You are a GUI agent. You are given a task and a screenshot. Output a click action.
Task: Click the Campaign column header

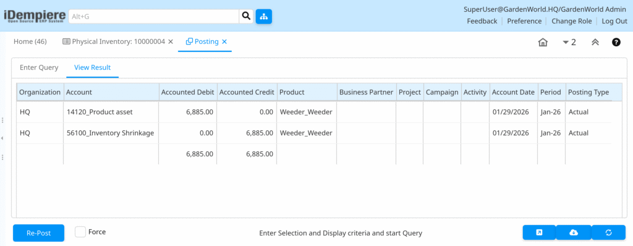tap(442, 92)
